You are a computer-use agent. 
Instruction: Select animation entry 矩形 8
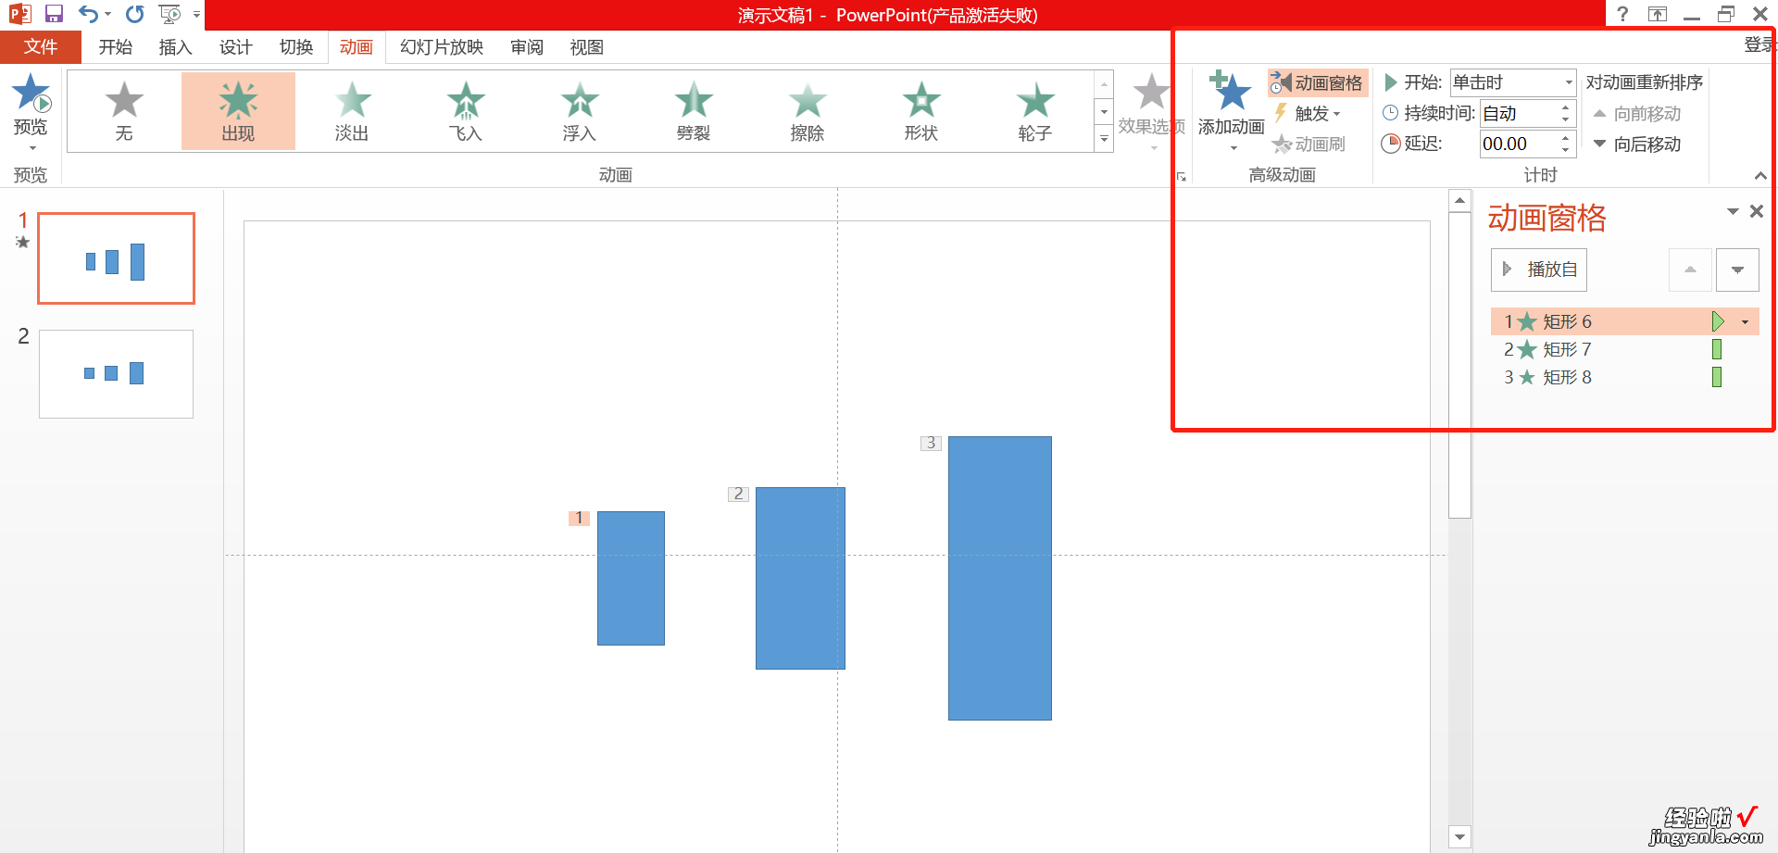point(1624,377)
